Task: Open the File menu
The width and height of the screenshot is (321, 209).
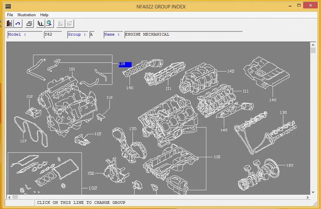Action: click(10, 15)
